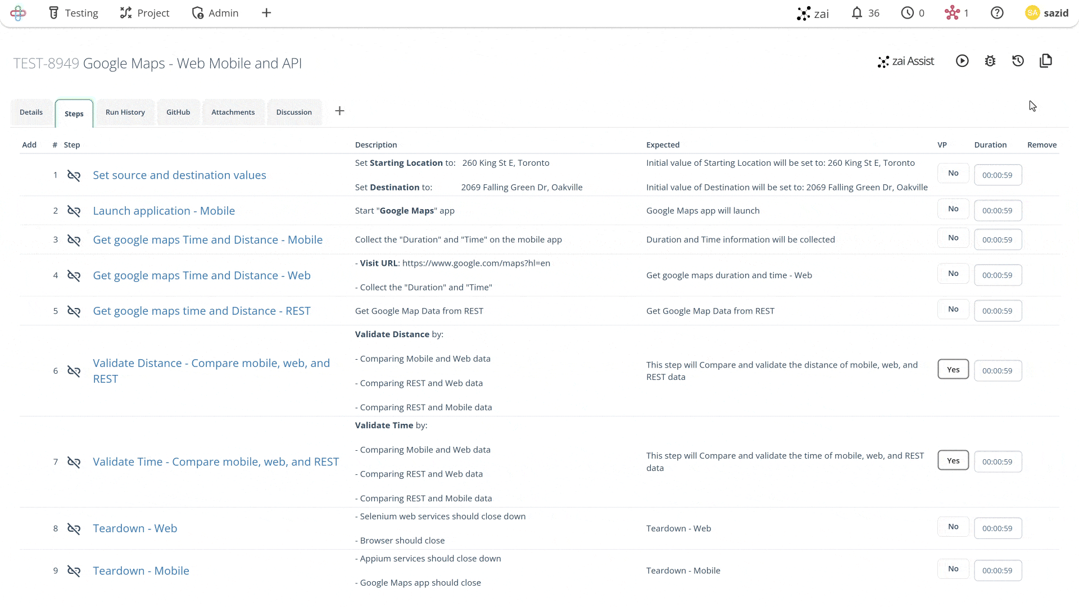Screen dimensions: 1079x607
Task: Click the unlink icon for step 6
Action: 74,371
